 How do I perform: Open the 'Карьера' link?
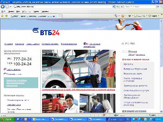click(19, 44)
